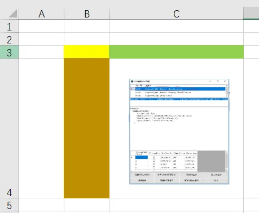Select row 4 header
The image size is (259, 213).
pos(10,128)
